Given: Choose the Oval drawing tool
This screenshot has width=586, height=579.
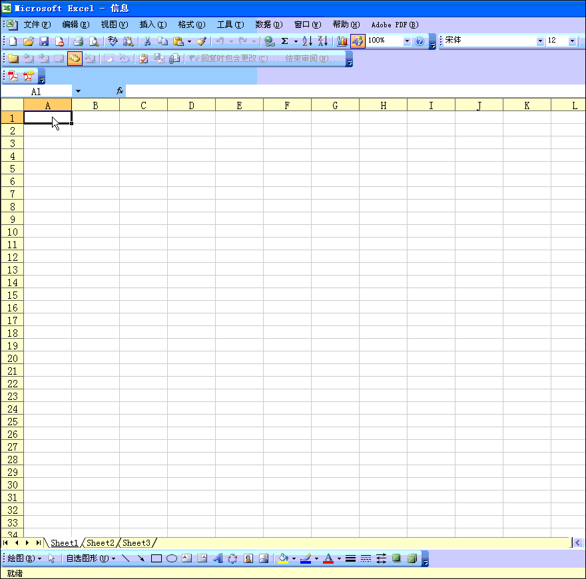Looking at the screenshot, I should point(171,559).
